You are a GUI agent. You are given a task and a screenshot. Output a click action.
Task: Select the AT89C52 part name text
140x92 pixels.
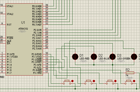(x=23, y=29)
